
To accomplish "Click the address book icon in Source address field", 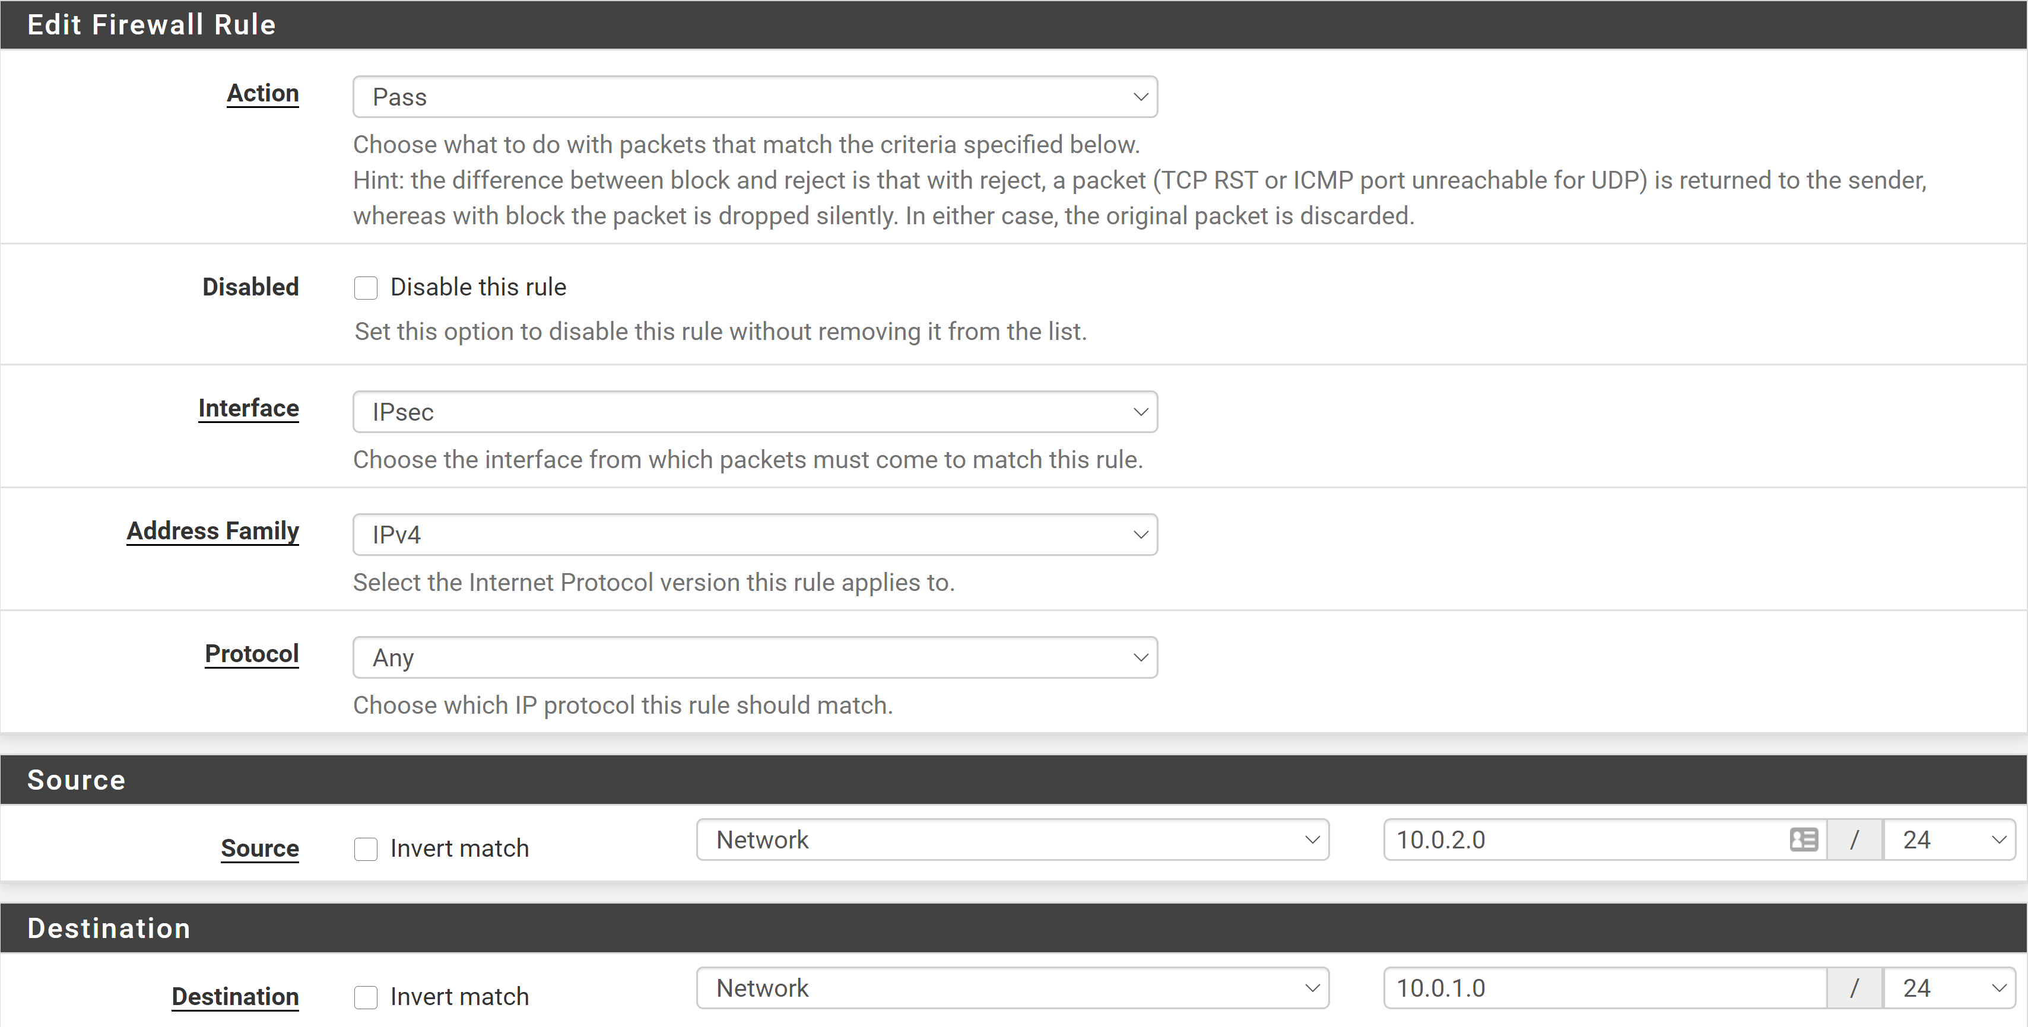I will 1803,840.
